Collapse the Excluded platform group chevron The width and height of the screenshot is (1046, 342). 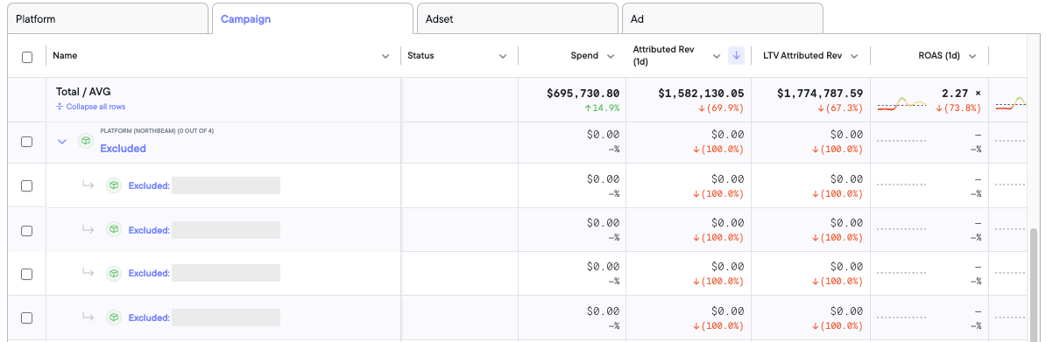62,142
